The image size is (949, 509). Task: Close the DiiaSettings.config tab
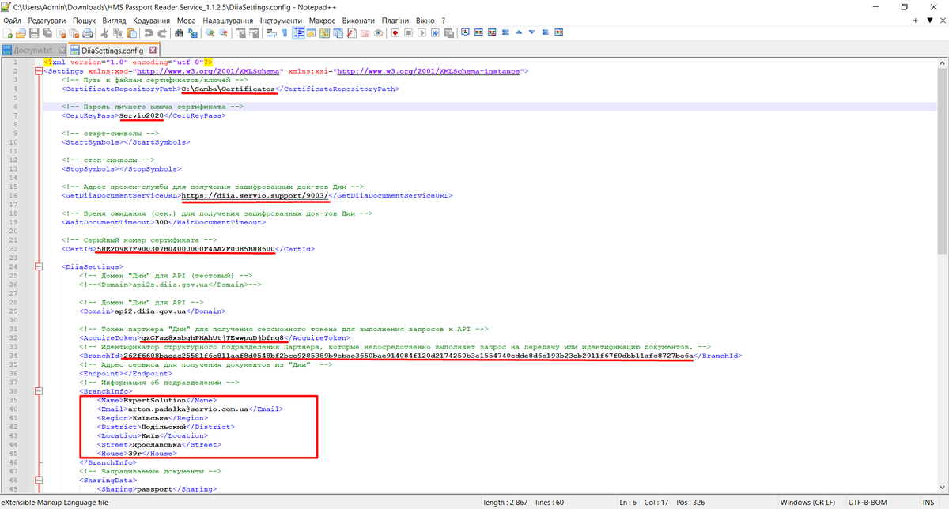154,50
